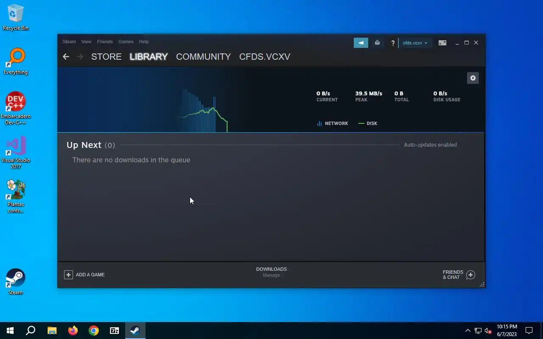Click the download activity graph
543x339 pixels.
204,111
